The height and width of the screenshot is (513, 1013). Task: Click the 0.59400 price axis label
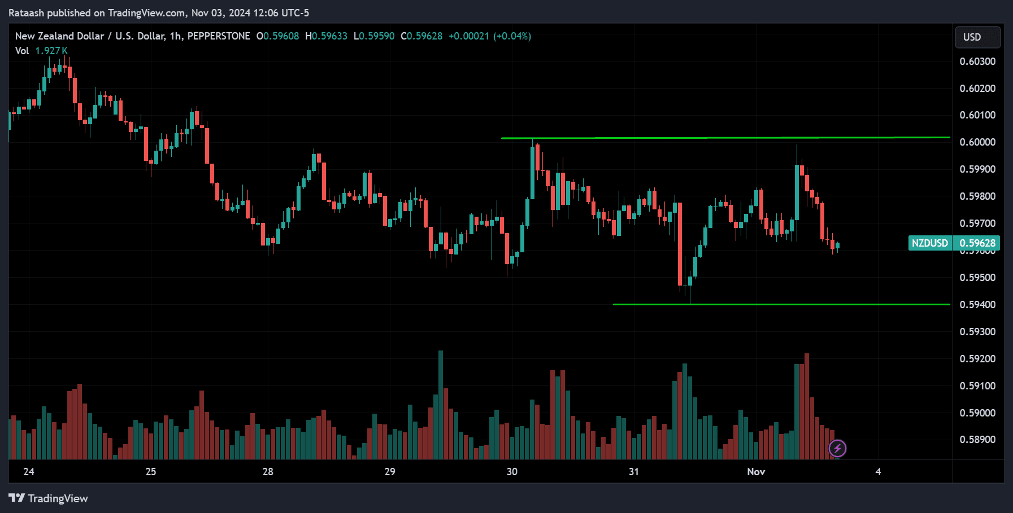click(977, 305)
